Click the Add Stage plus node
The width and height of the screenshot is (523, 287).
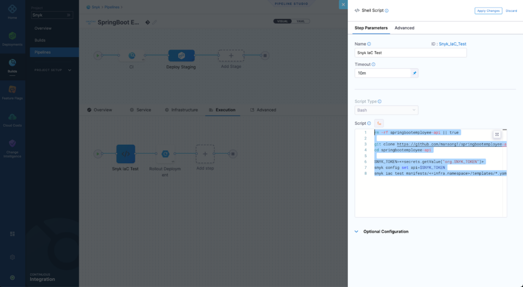231,56
